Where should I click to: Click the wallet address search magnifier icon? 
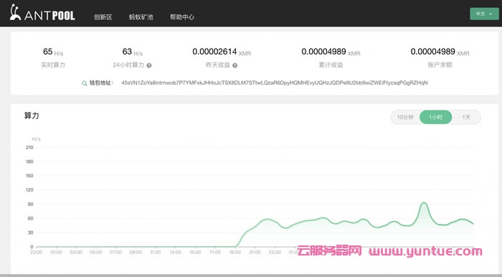(x=84, y=83)
